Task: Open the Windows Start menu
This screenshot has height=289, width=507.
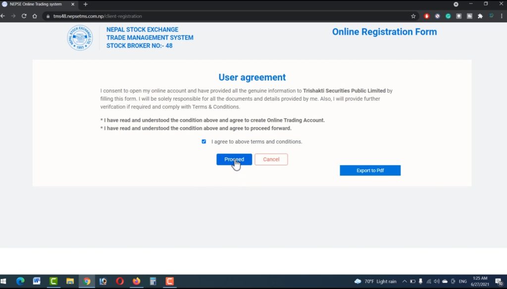Action: tap(3, 281)
